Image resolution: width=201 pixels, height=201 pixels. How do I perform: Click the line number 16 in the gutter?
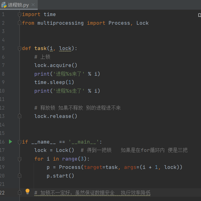(x=3, y=142)
